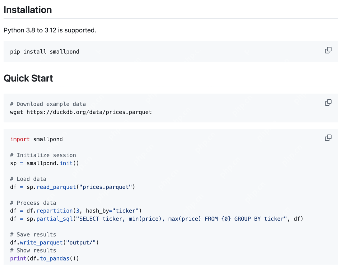Click the sp.read_parquet("prices.parquet") line

tap(72, 187)
